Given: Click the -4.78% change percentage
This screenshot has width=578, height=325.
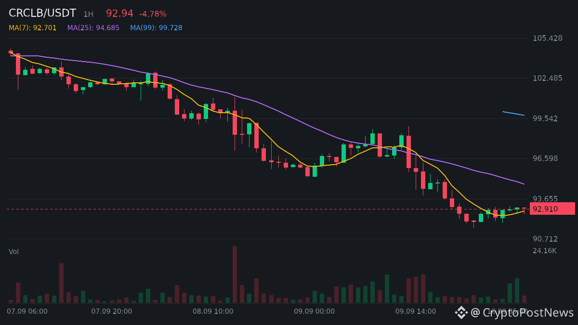Looking at the screenshot, I should [153, 14].
